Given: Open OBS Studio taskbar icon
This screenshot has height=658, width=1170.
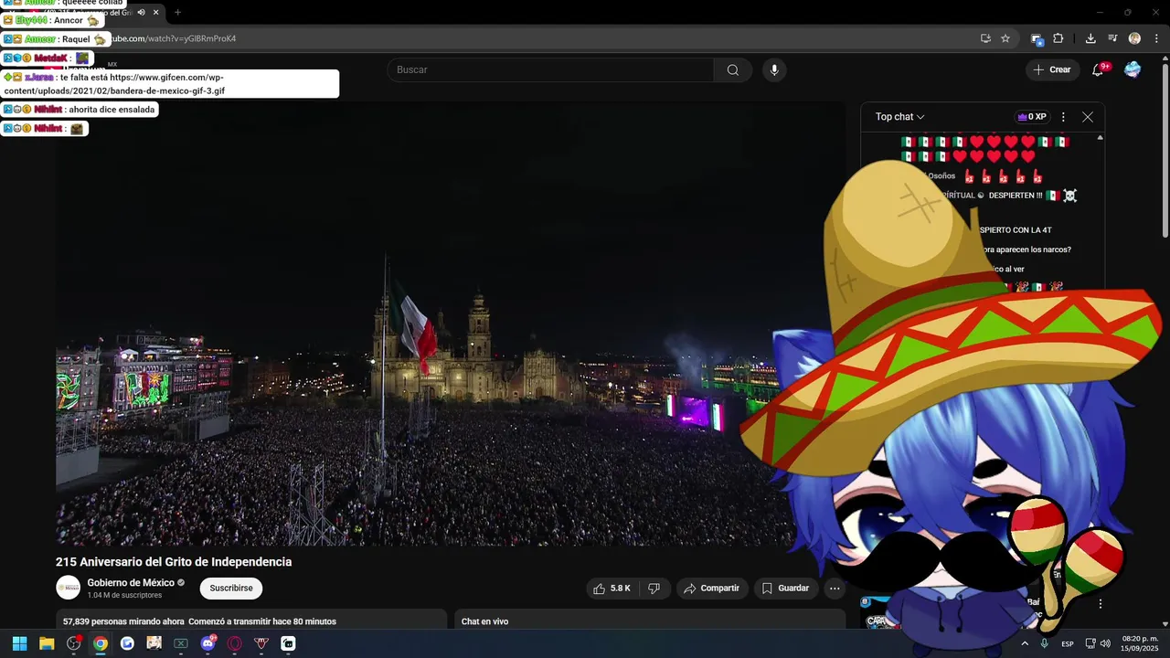Looking at the screenshot, I should click(74, 643).
